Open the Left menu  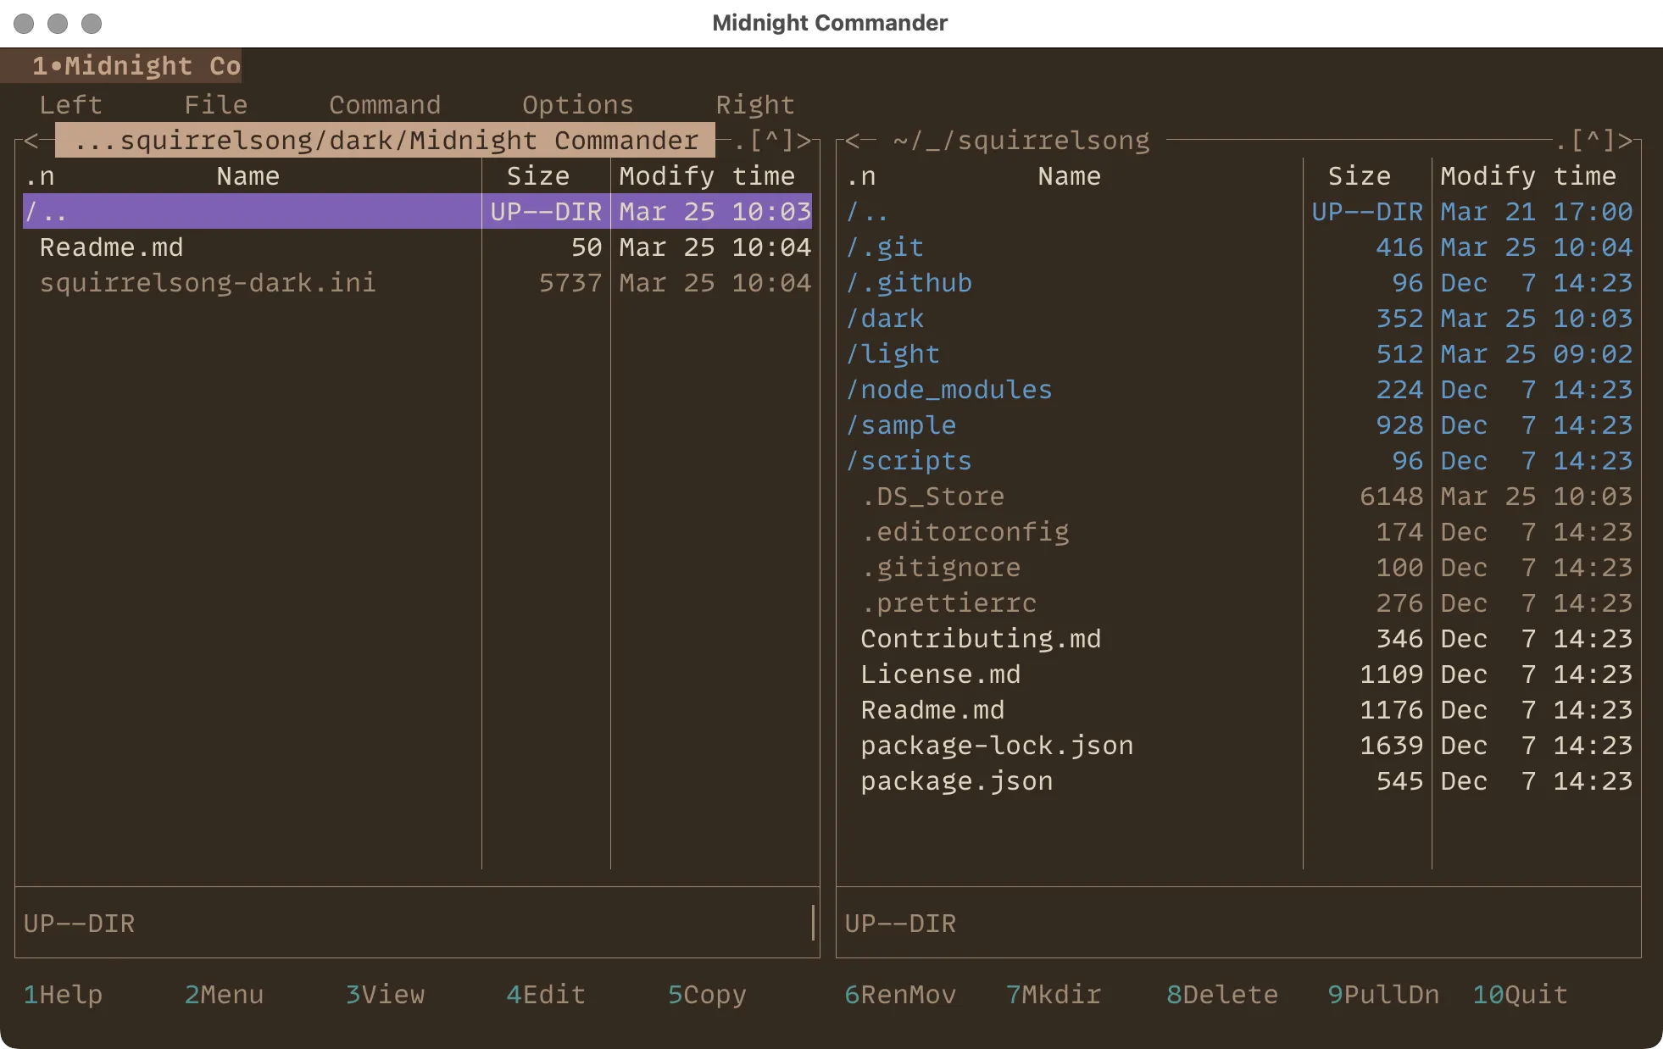click(x=70, y=104)
